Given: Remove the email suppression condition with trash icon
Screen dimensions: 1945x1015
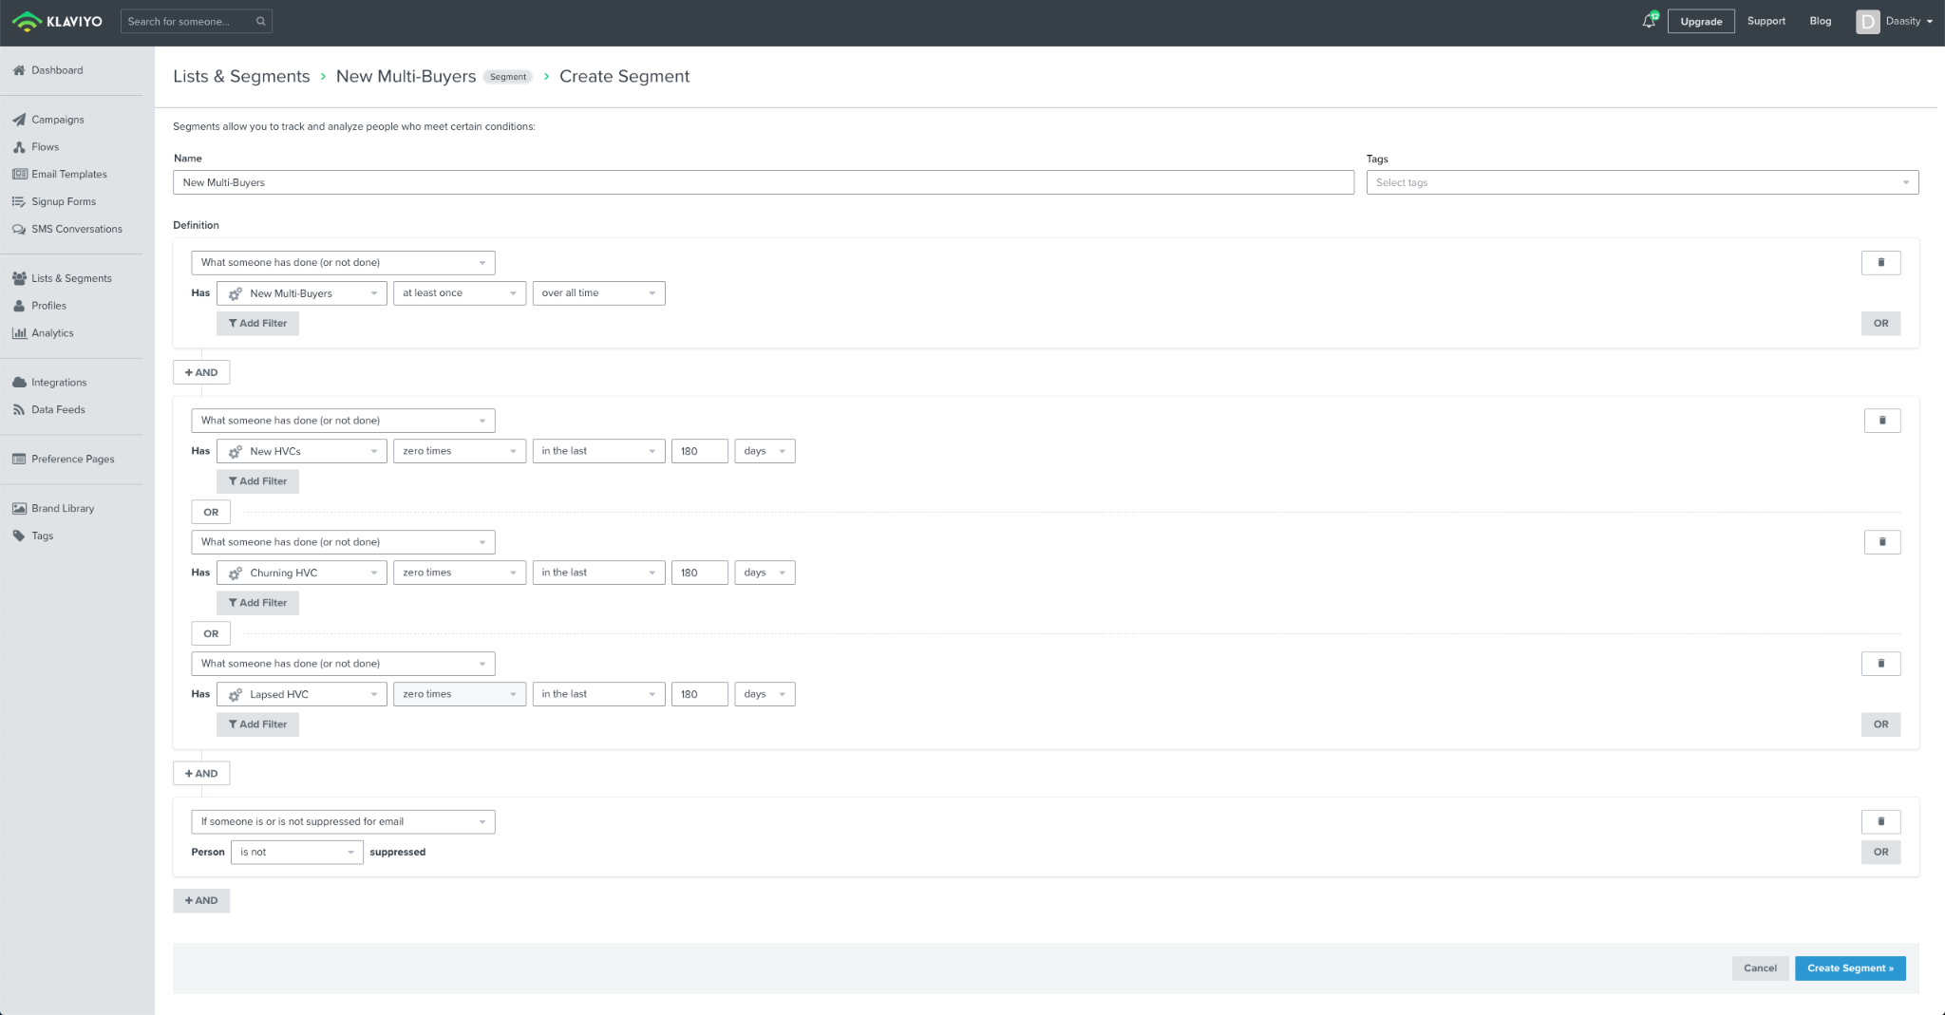Looking at the screenshot, I should point(1880,821).
